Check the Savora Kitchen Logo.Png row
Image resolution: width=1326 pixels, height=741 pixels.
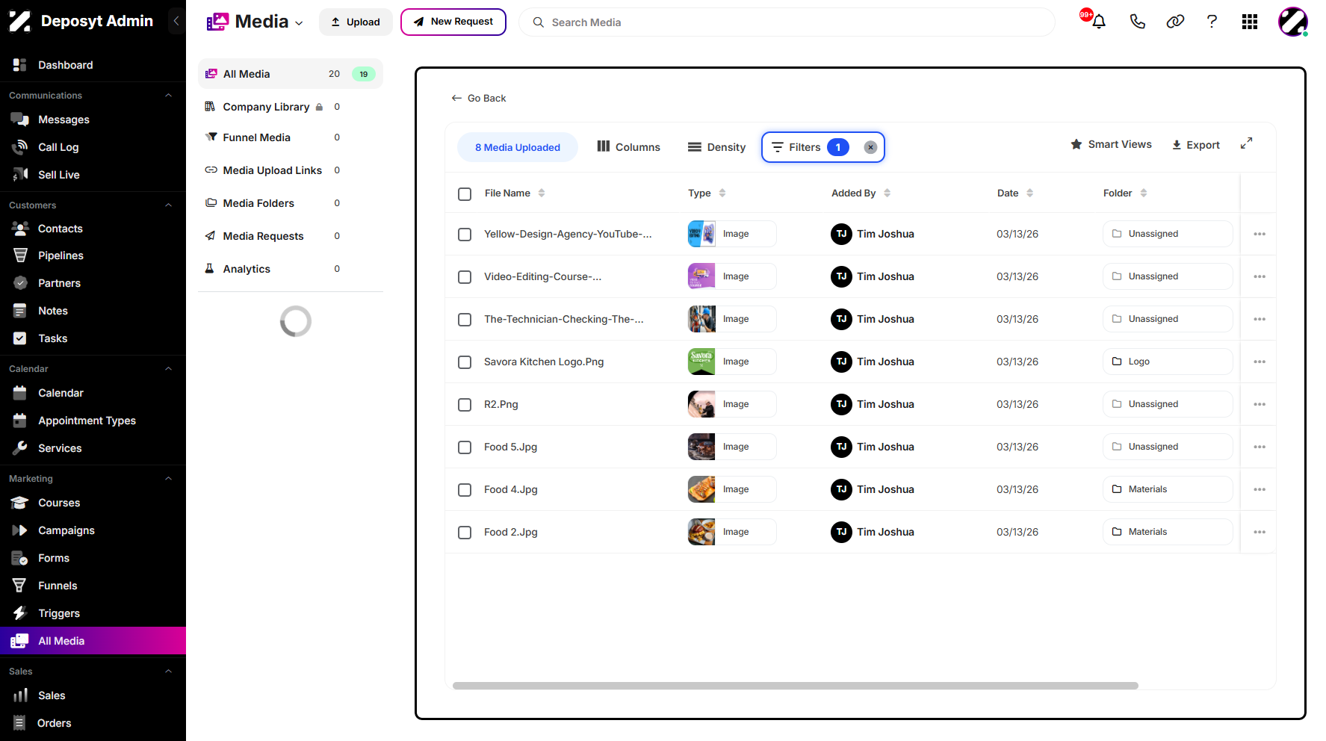point(465,362)
